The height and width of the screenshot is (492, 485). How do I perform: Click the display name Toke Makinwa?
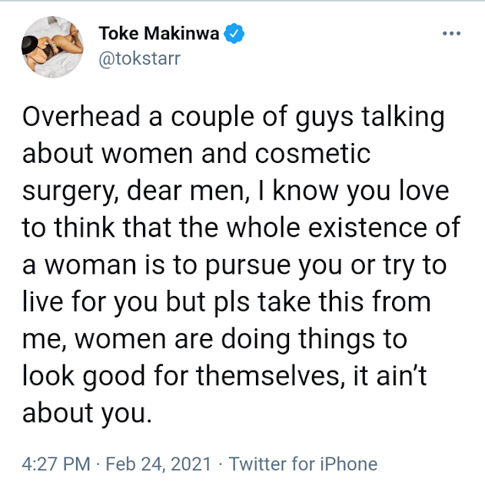[x=159, y=33]
